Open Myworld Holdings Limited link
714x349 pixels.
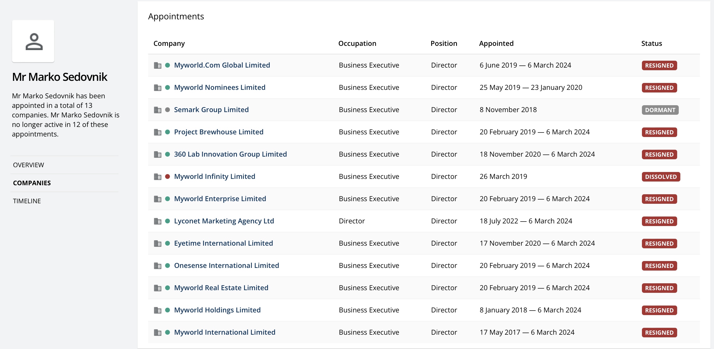point(217,310)
